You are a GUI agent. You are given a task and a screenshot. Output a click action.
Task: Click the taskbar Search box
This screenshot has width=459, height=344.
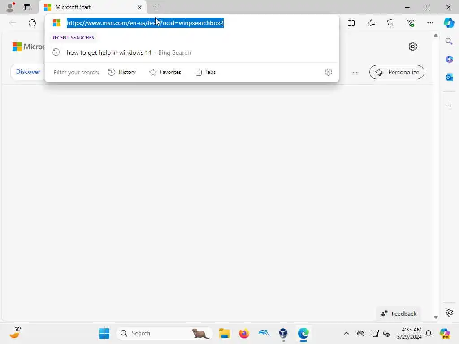click(x=164, y=333)
